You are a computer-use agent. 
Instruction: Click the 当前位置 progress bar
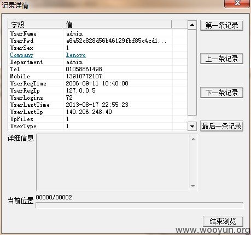point(139,205)
